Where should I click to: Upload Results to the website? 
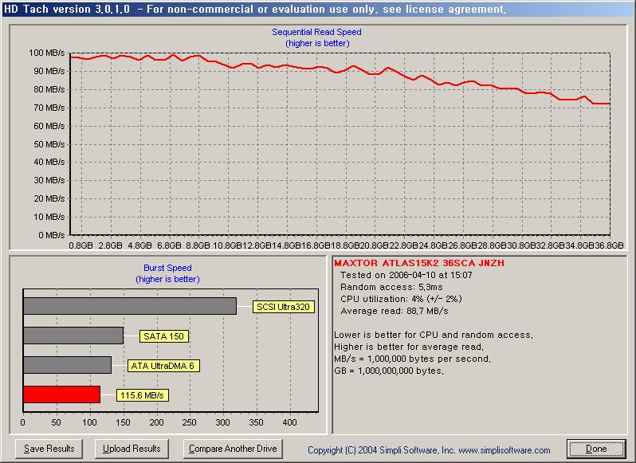point(132,449)
